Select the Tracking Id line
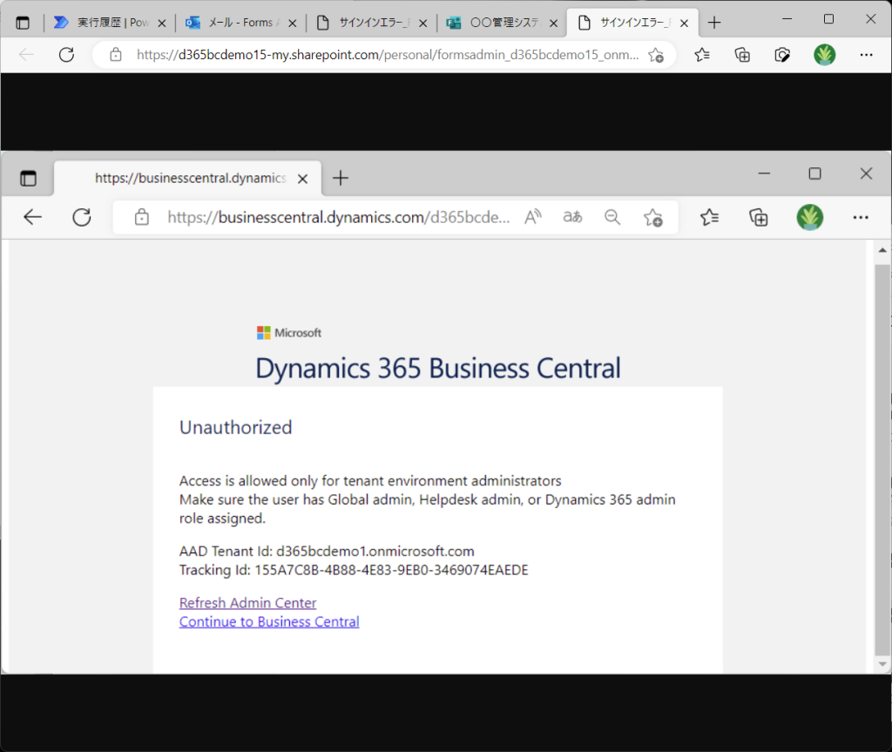The image size is (892, 752). (x=354, y=570)
